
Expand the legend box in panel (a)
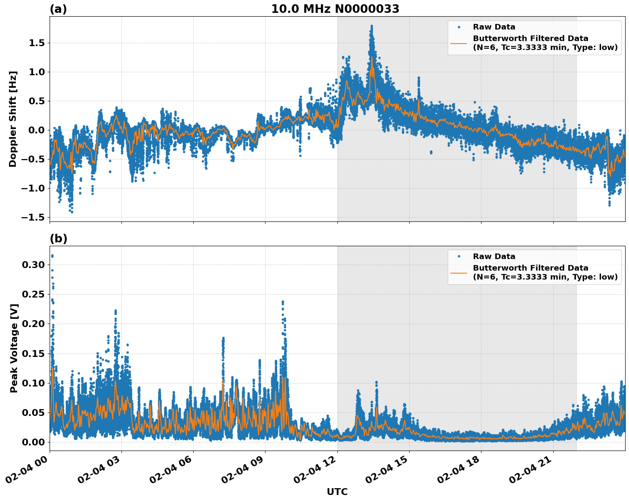point(535,36)
